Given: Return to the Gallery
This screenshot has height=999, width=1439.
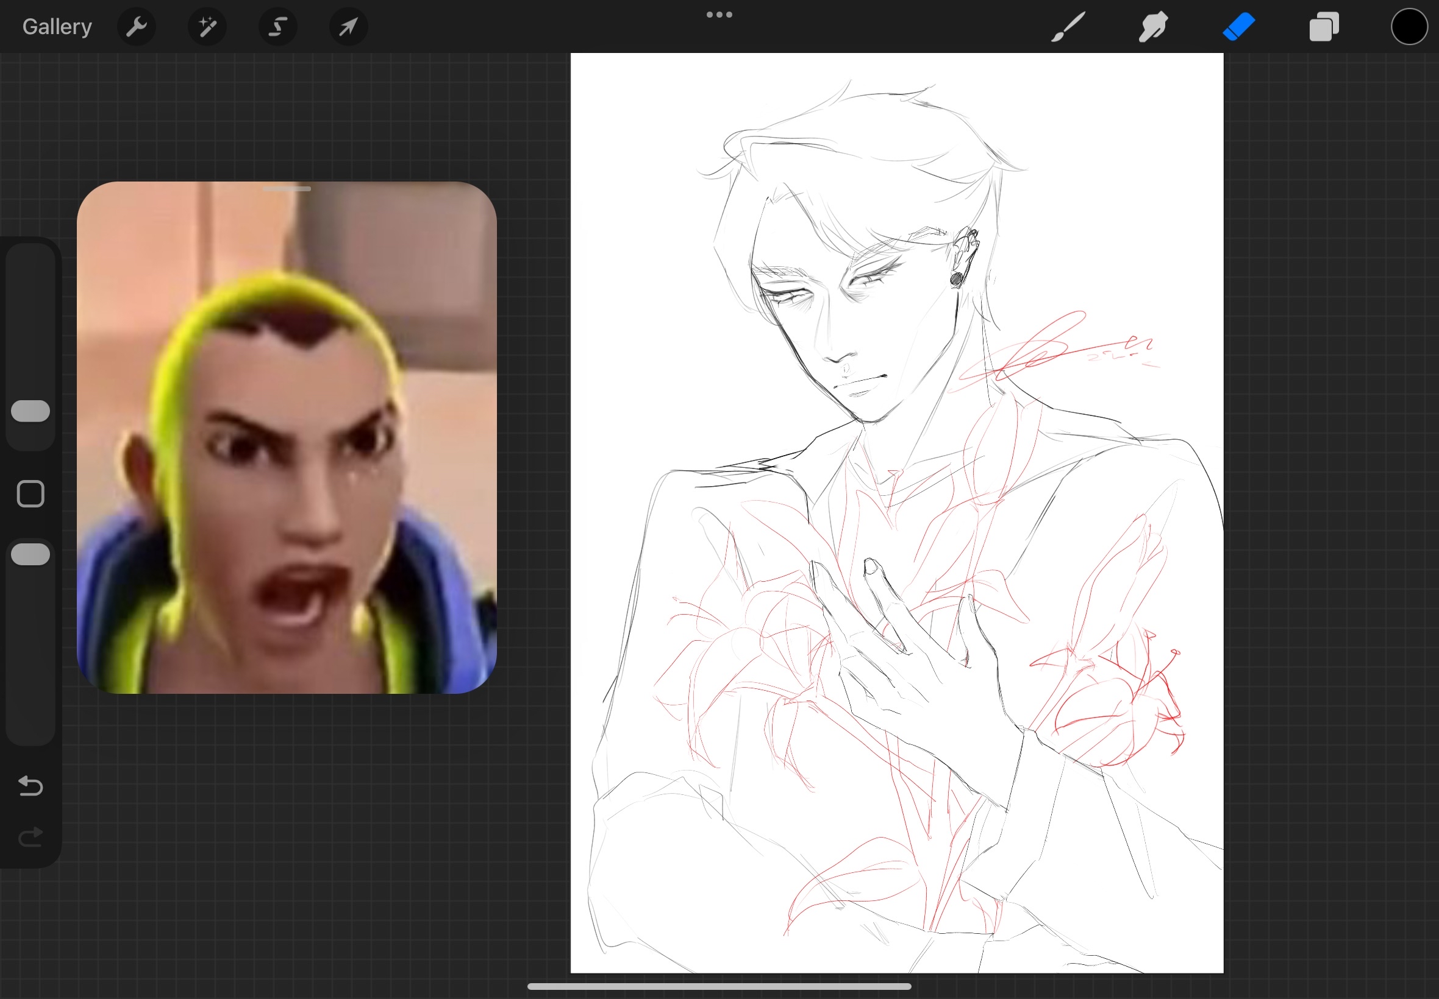Looking at the screenshot, I should pyautogui.click(x=57, y=27).
